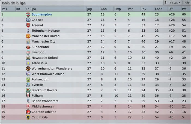
Task: Open the Tottenham Hotspur team name
Action: click(x=46, y=31)
